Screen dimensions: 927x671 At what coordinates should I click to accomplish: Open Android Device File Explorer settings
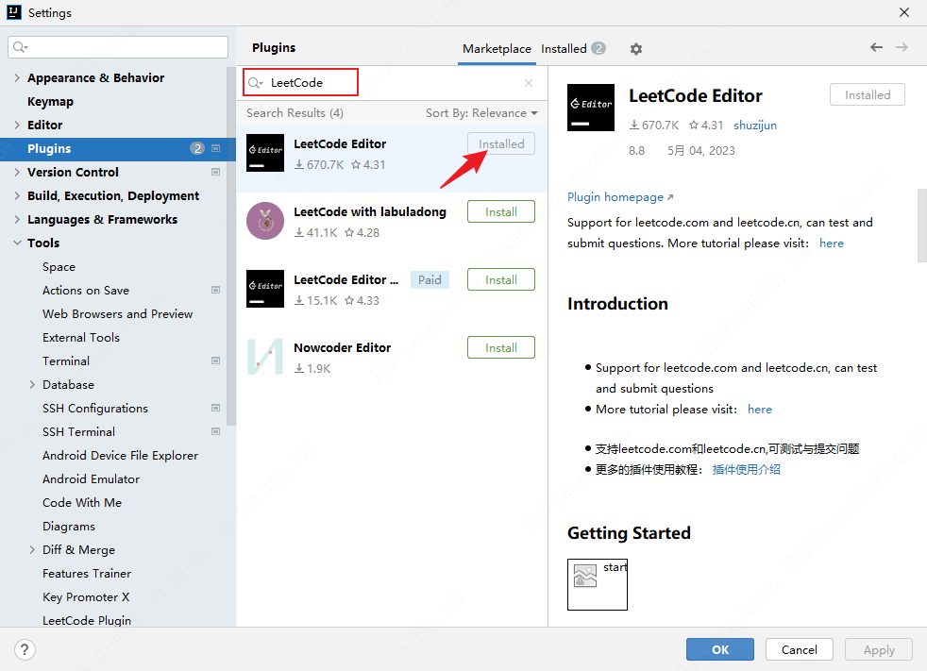click(x=120, y=456)
